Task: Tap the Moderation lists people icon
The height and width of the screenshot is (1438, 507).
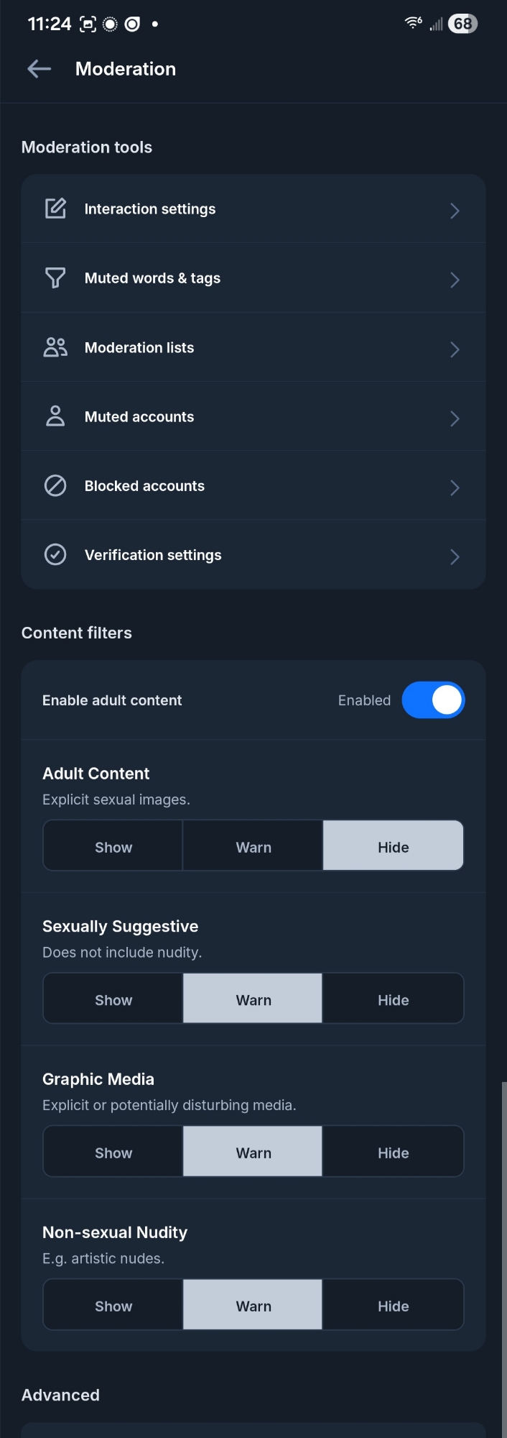Action: click(55, 347)
